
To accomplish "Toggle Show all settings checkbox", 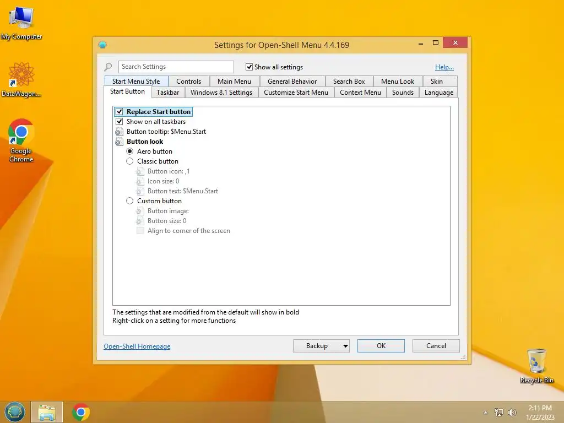I will coord(249,67).
